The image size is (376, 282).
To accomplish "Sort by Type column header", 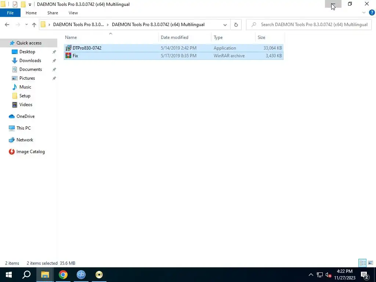I will coord(218,37).
